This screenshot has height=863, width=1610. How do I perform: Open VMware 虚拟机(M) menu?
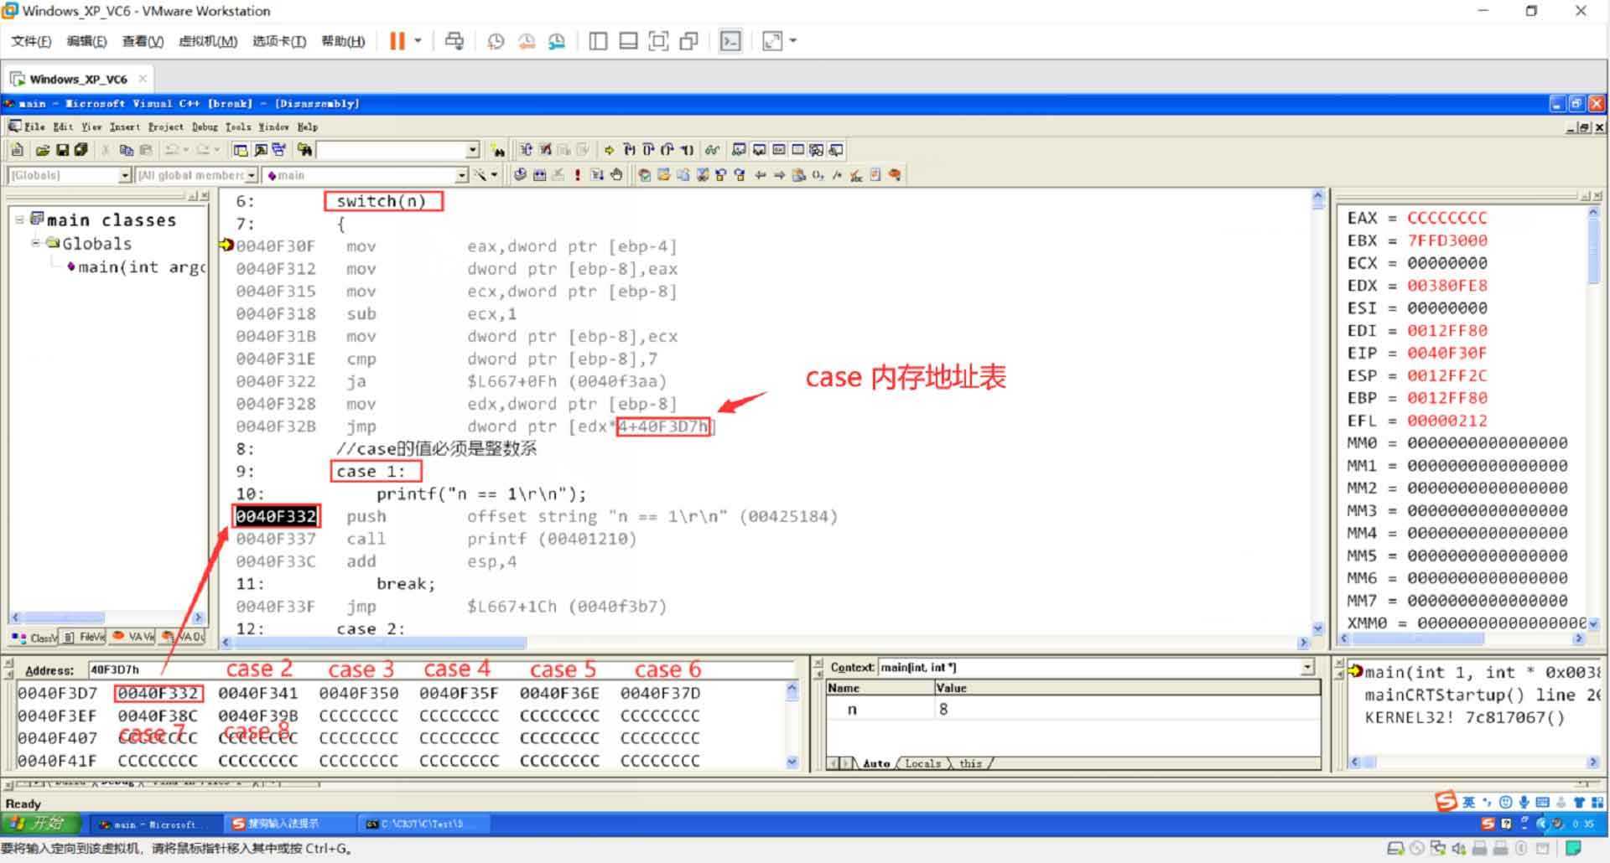pos(208,41)
